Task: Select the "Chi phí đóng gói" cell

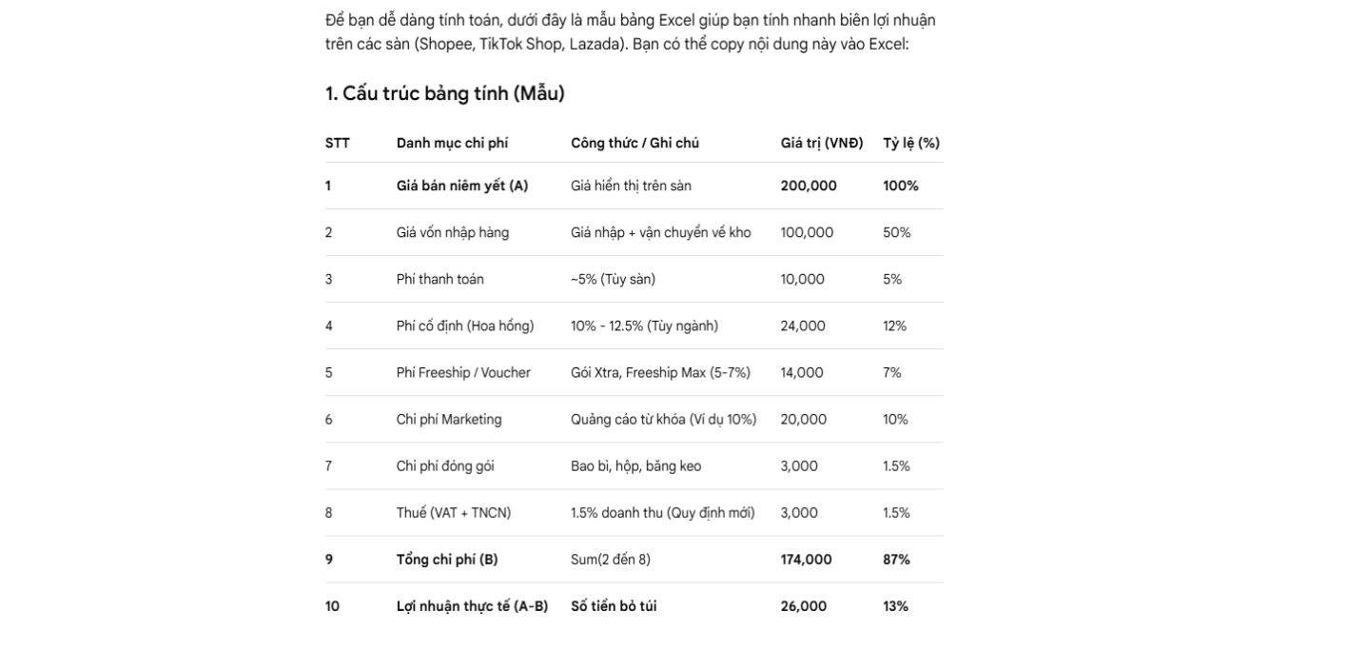Action: pos(445,465)
